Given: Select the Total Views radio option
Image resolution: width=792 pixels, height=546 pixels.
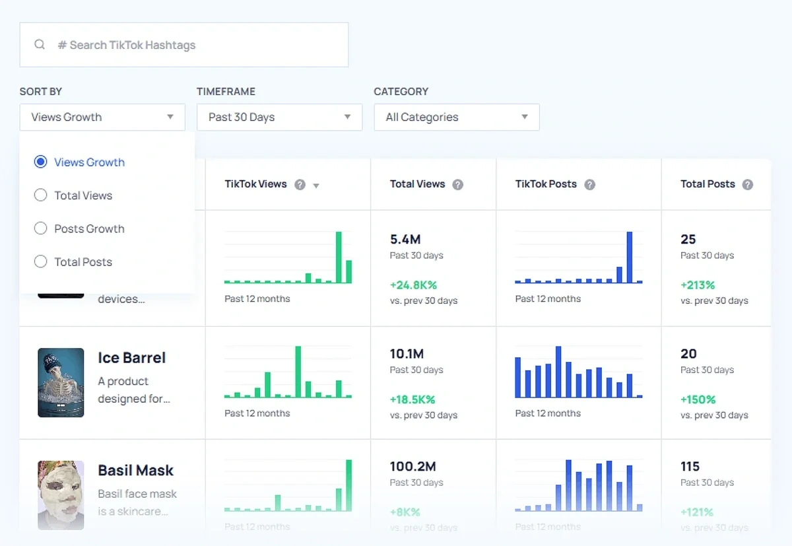Looking at the screenshot, I should (41, 195).
